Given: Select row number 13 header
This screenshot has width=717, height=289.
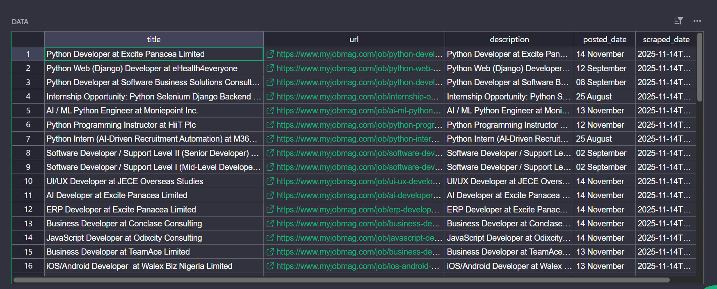Looking at the screenshot, I should pyautogui.click(x=28, y=224).
